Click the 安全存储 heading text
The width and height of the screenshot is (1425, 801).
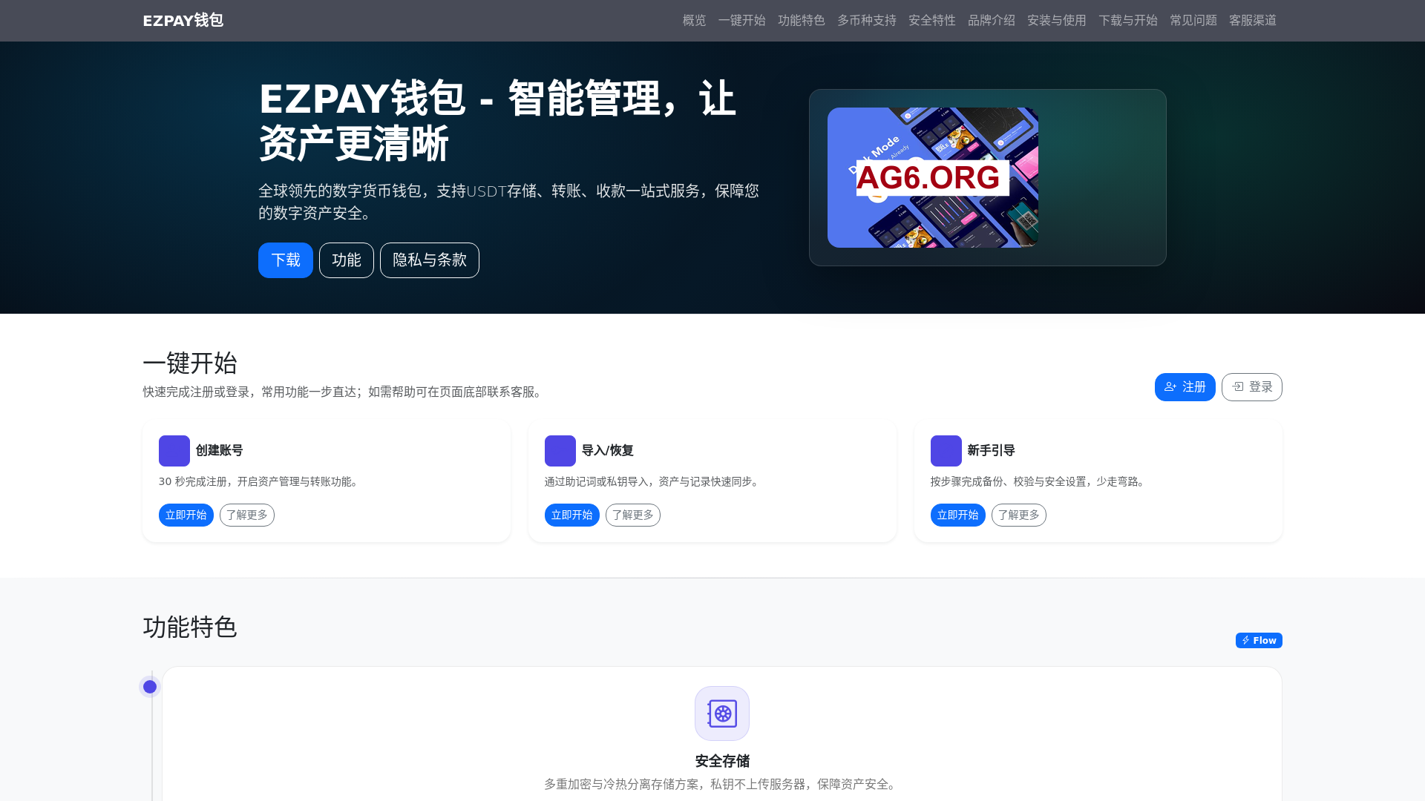722,761
